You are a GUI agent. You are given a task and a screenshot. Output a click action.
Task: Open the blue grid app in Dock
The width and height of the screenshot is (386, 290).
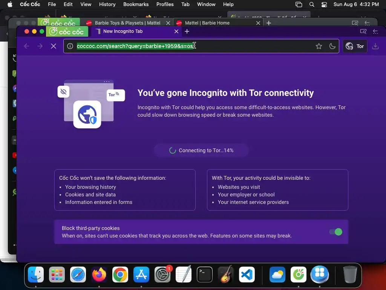(x=320, y=275)
